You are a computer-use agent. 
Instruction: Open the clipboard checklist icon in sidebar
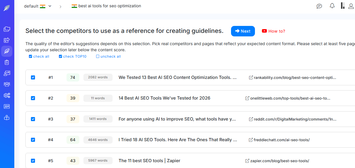(7, 62)
